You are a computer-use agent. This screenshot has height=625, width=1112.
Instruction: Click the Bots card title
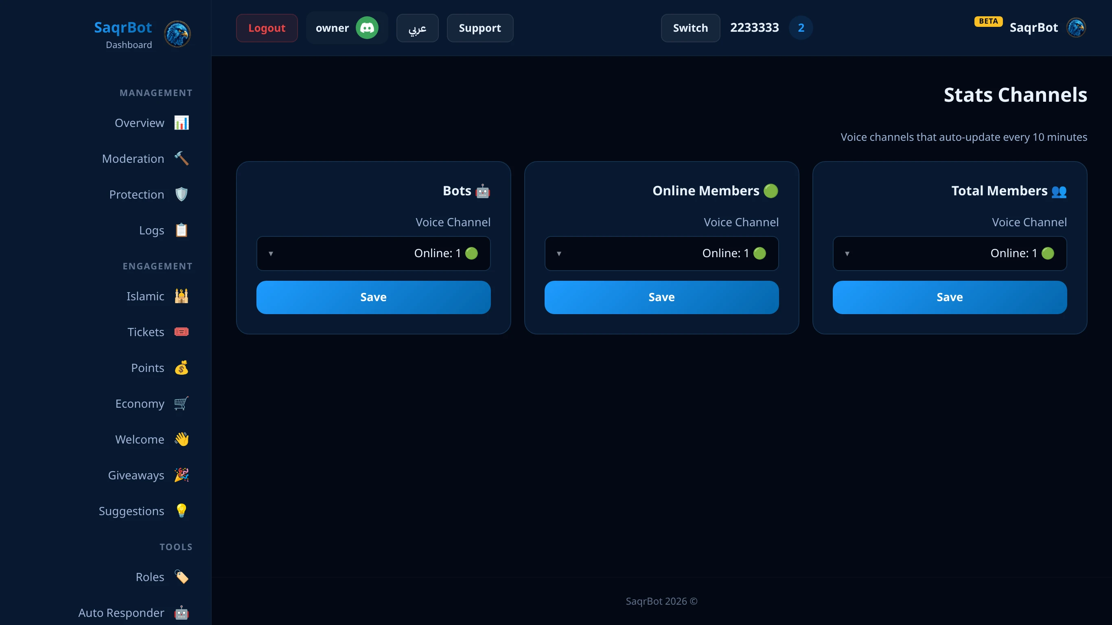(466, 191)
